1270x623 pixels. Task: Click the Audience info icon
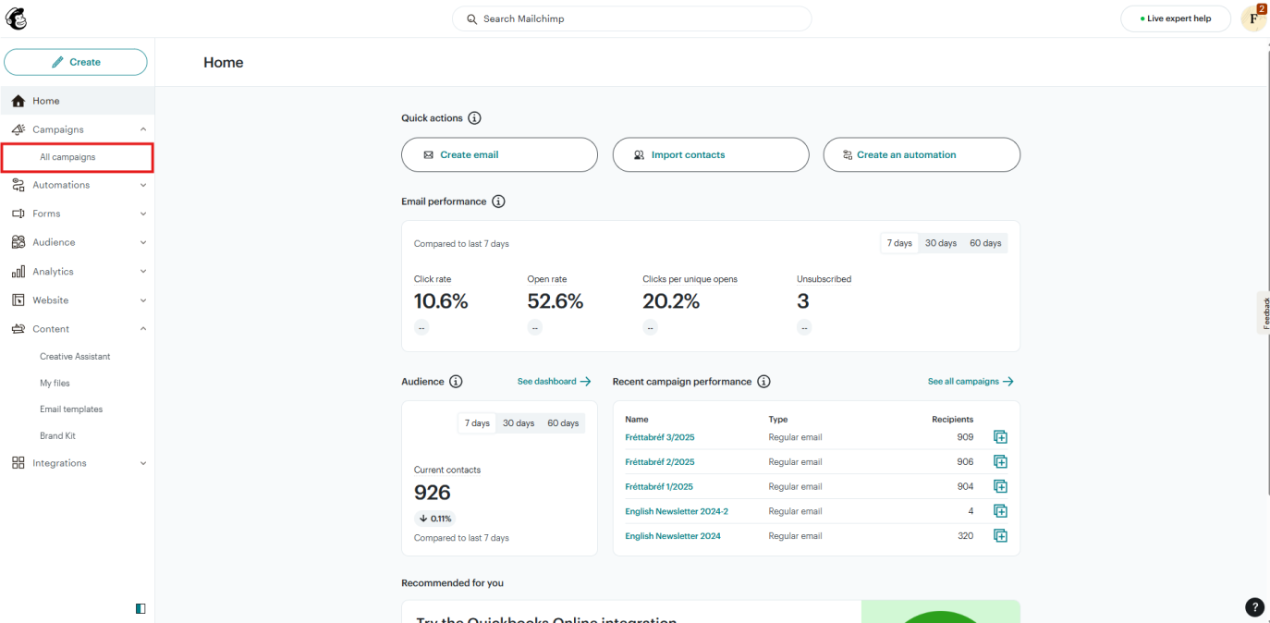(x=456, y=382)
